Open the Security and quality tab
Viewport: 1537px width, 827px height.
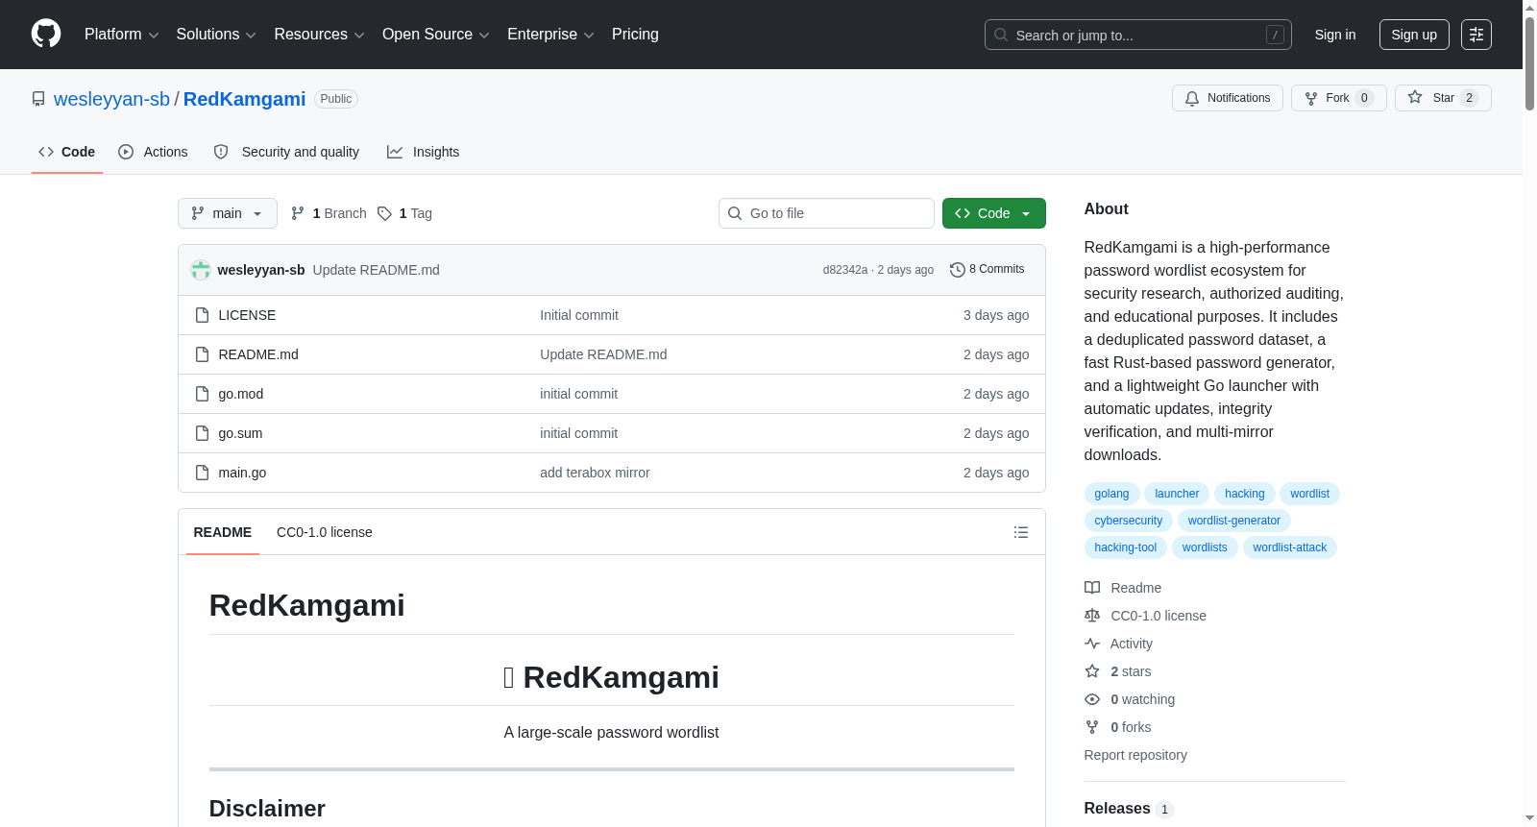[x=286, y=152]
